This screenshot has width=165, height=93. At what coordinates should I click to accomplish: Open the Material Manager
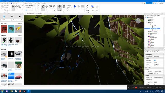tap(60, 7)
